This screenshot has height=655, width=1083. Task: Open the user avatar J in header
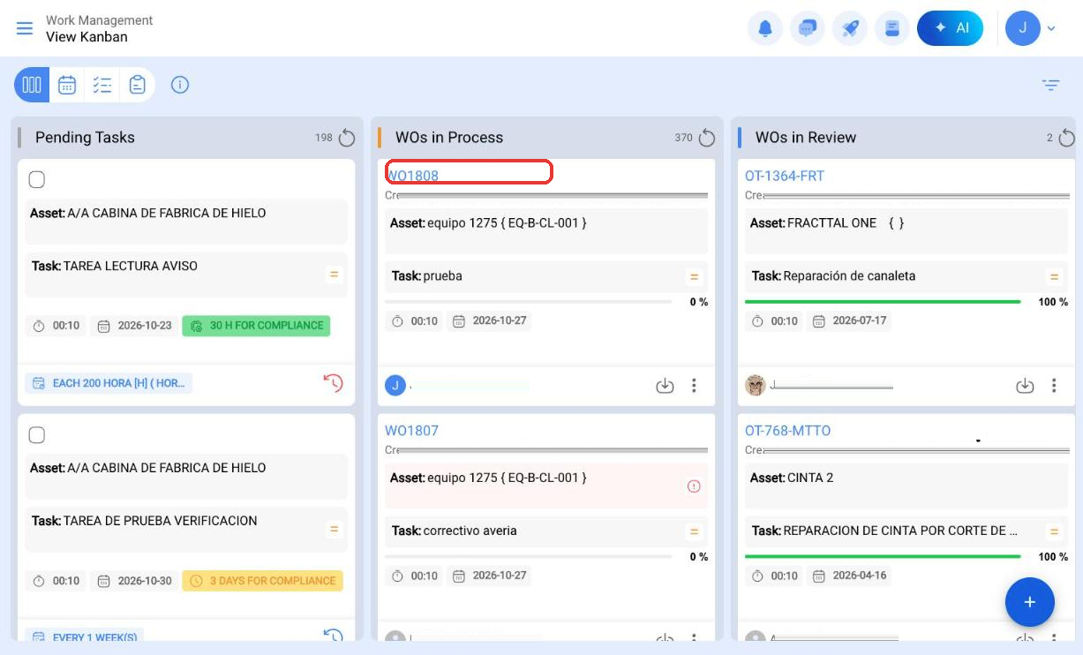click(x=1023, y=28)
